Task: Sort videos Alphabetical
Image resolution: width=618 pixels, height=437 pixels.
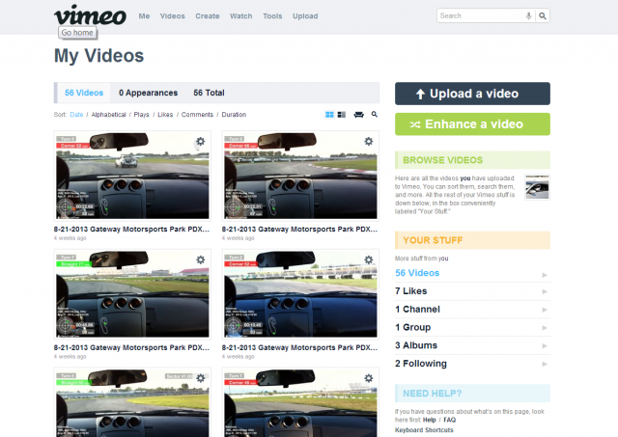Action: coord(108,115)
